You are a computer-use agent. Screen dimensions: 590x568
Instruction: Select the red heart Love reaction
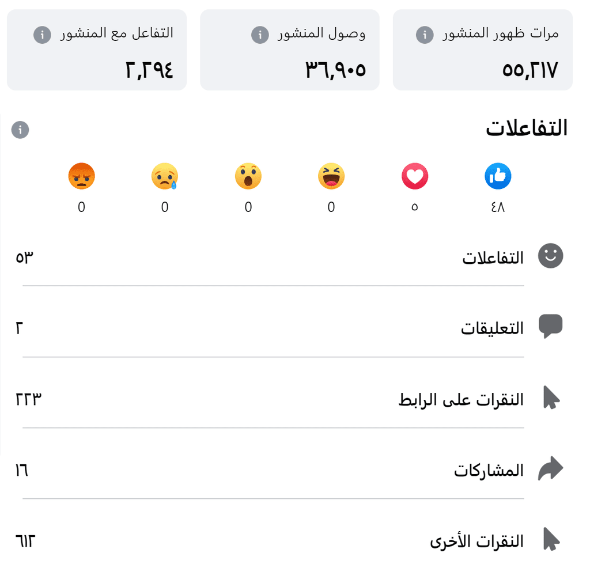[x=415, y=176]
